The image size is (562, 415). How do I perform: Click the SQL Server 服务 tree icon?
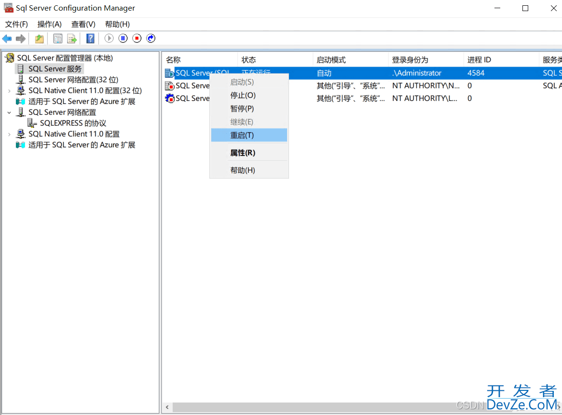(x=21, y=69)
